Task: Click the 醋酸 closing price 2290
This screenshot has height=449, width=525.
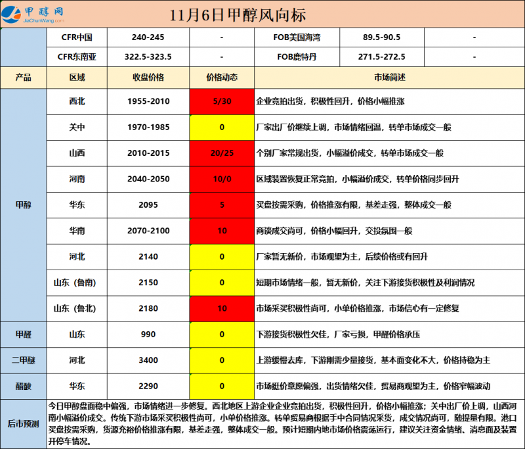Action: (x=148, y=385)
